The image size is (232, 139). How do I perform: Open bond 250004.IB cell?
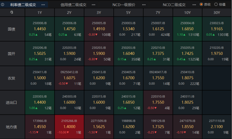click(x=188, y=29)
